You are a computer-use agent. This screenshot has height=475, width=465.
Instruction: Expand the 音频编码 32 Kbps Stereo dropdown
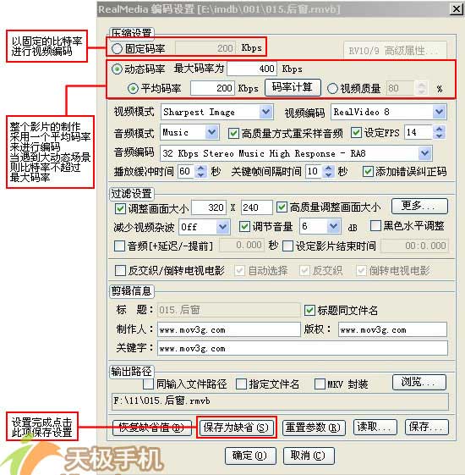pyautogui.click(x=424, y=153)
